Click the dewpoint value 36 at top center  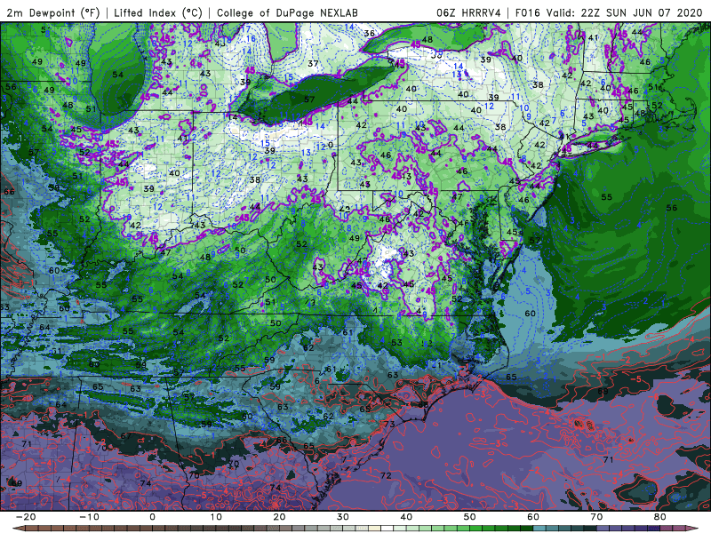[370, 33]
